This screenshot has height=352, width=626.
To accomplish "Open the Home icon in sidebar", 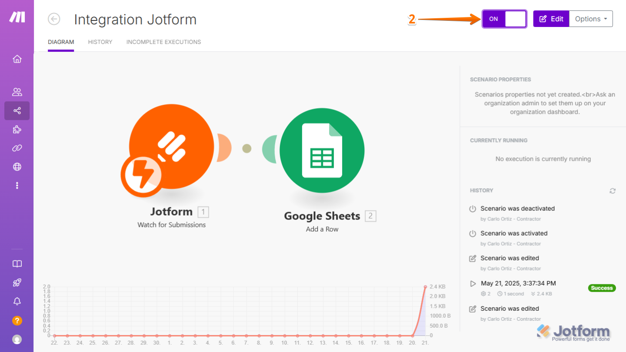I will (x=17, y=59).
